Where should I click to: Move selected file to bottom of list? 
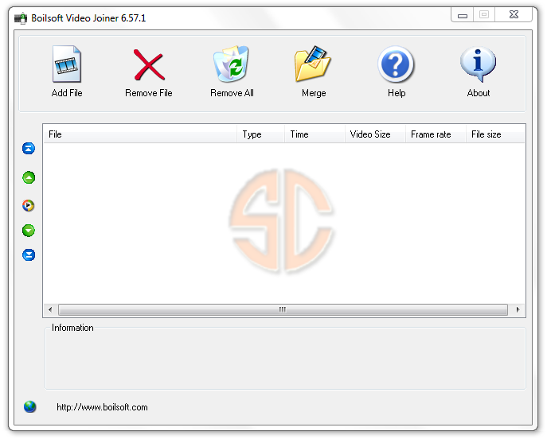[29, 255]
